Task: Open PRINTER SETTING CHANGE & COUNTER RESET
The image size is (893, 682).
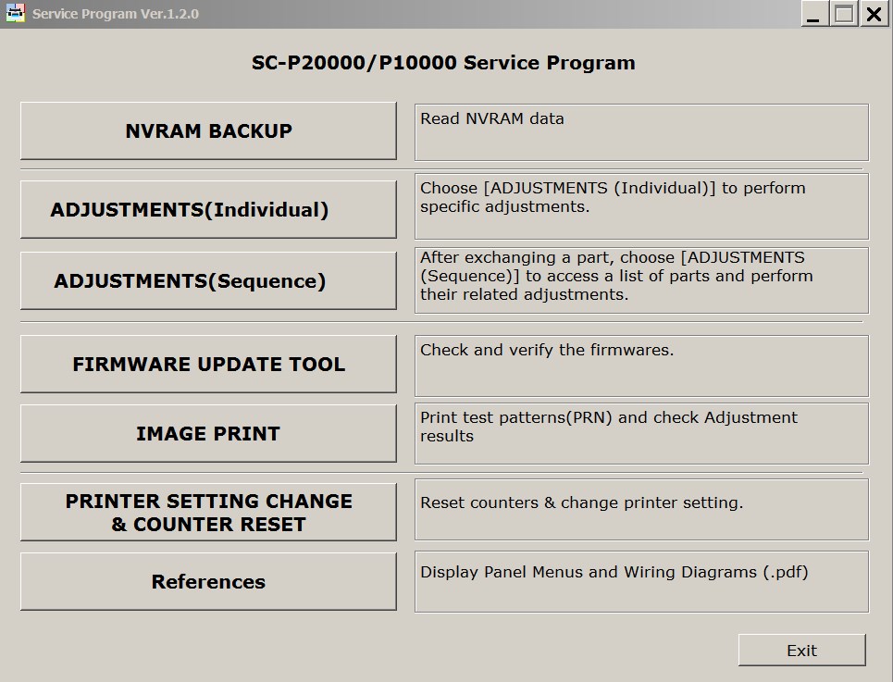Action: click(208, 513)
